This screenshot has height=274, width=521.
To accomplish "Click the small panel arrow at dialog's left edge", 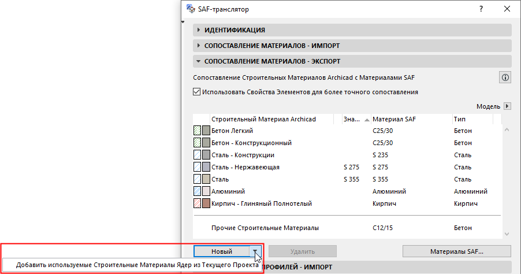I will tap(183, 22).
